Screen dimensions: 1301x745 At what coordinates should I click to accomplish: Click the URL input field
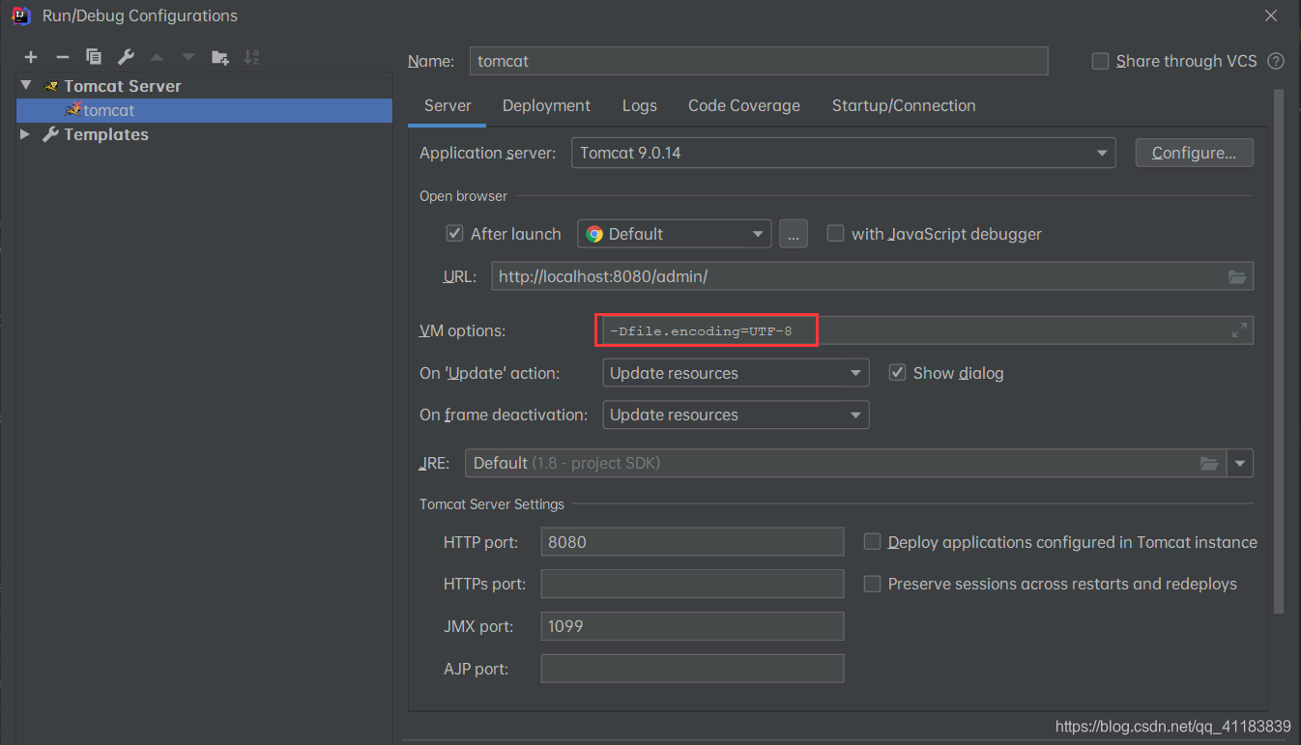click(x=872, y=276)
